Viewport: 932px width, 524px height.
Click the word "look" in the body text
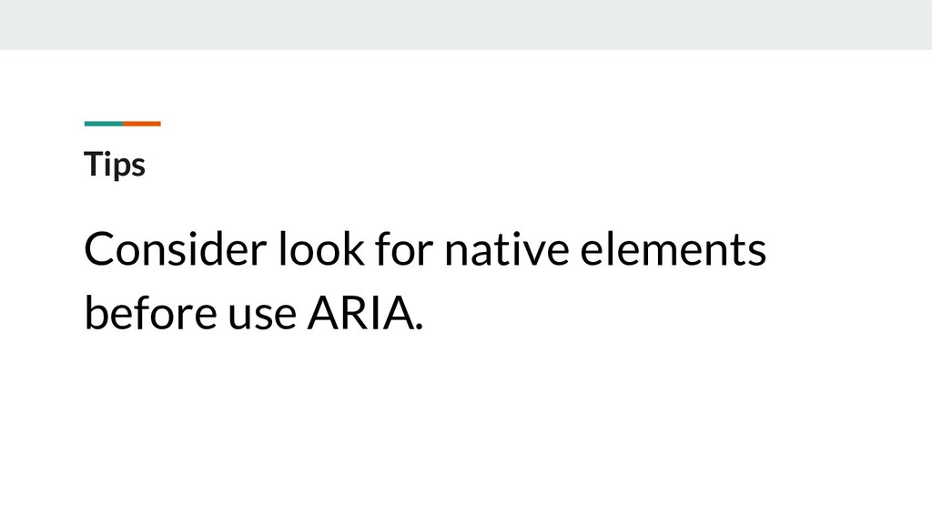(x=321, y=249)
